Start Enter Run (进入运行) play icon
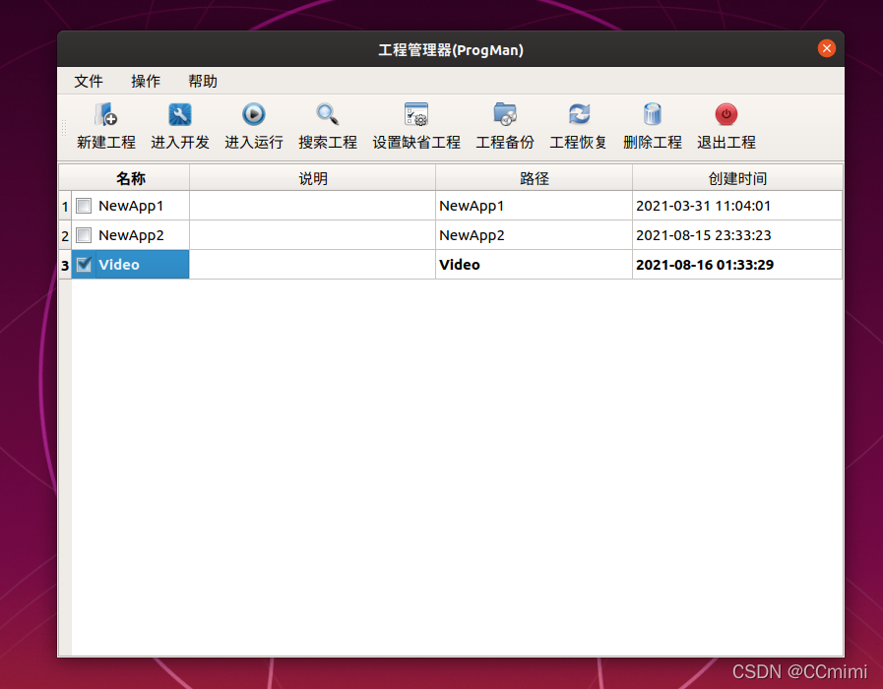883x689 pixels. tap(253, 114)
